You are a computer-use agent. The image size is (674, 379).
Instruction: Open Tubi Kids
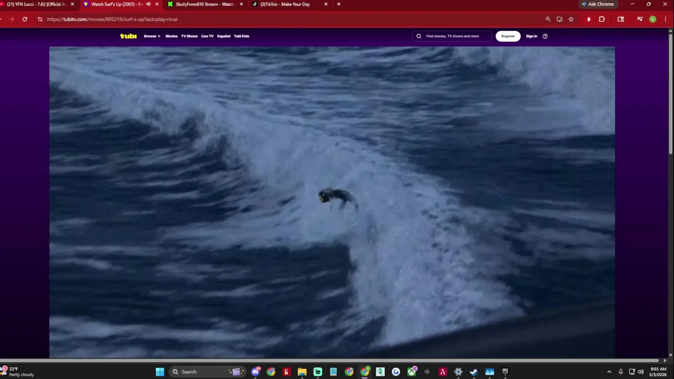point(241,36)
